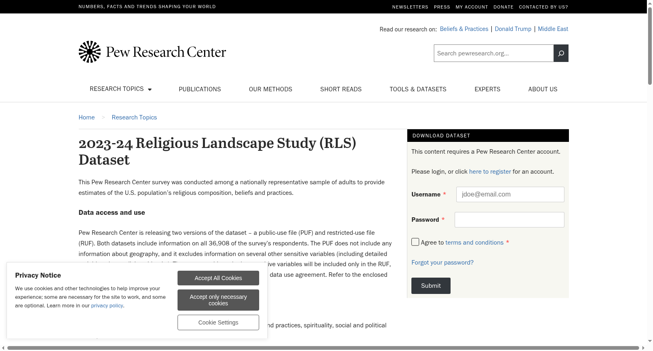Click the horizontal page scrollbar

point(323,348)
